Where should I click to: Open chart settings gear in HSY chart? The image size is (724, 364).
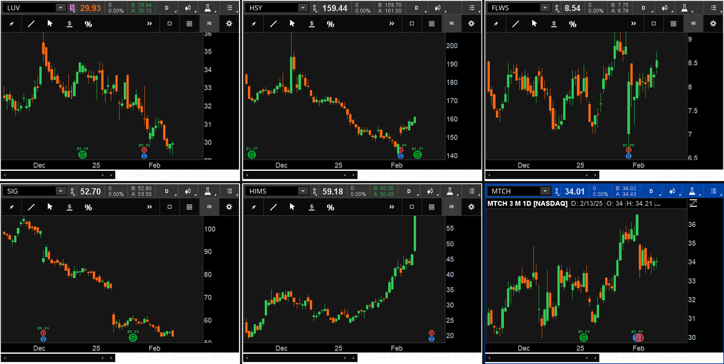[471, 24]
